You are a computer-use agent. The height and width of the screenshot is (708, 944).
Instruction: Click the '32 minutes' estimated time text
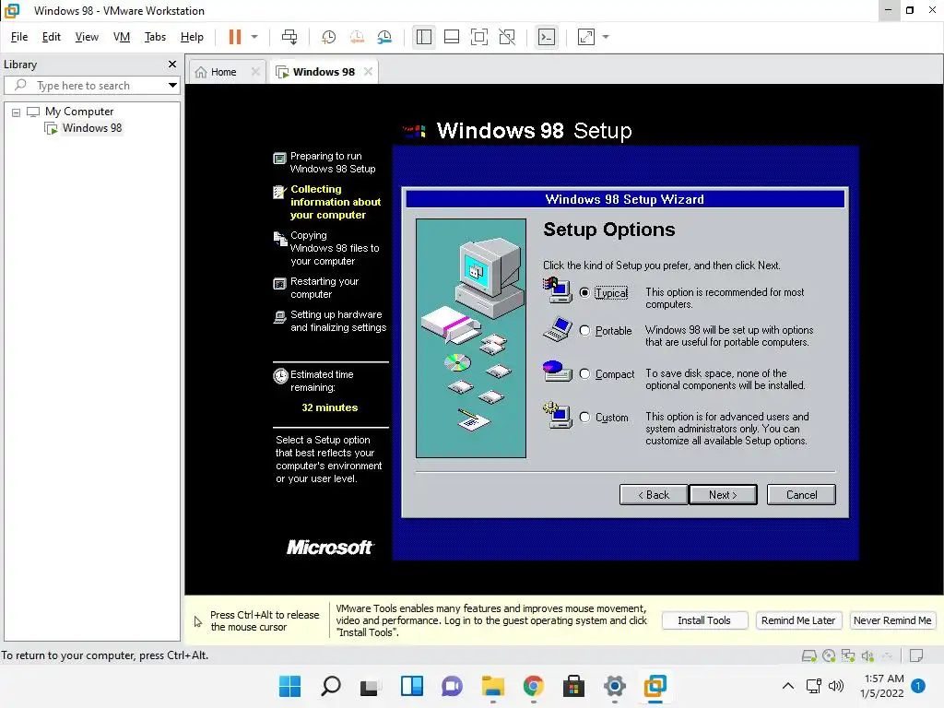point(330,407)
